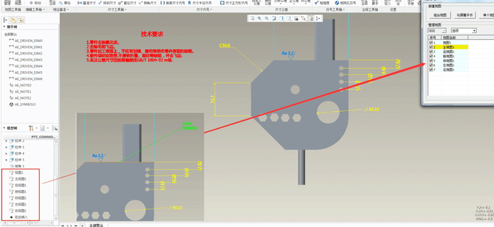Click the 组合视图 button
Image resolution: width=494 pixels, height=227 pixels.
[439, 15]
